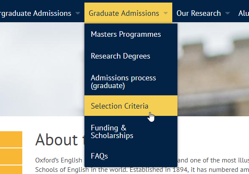Choose the highlighted Selection Criteria item
Viewport: 249px width, 174px height.
coord(131,106)
